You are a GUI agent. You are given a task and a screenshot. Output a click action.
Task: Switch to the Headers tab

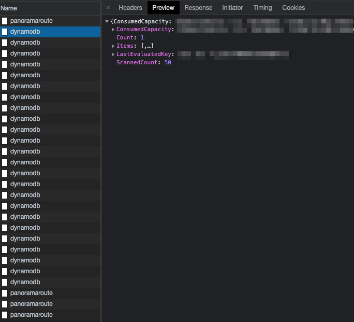[x=130, y=8]
